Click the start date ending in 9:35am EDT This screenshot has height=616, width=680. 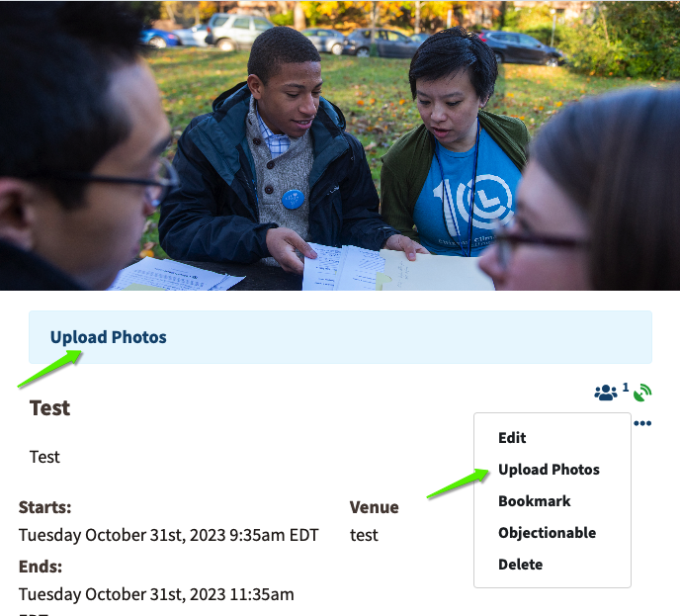pos(168,535)
